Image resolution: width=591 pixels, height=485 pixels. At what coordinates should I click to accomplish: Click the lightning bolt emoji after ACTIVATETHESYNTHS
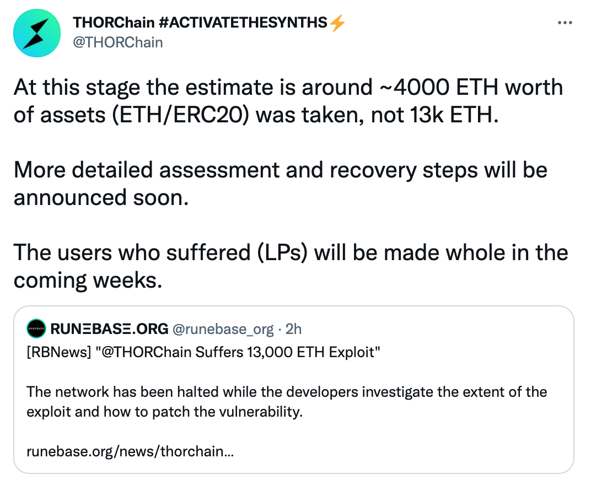click(x=337, y=23)
